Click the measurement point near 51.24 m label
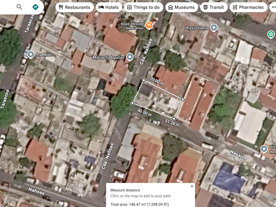Screen dimensions: 276x207 click(174, 119)
